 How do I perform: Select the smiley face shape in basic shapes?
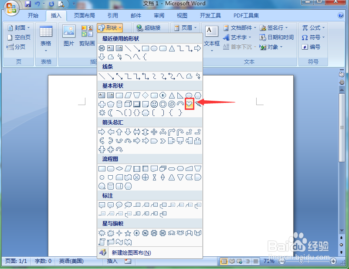coord(154,104)
